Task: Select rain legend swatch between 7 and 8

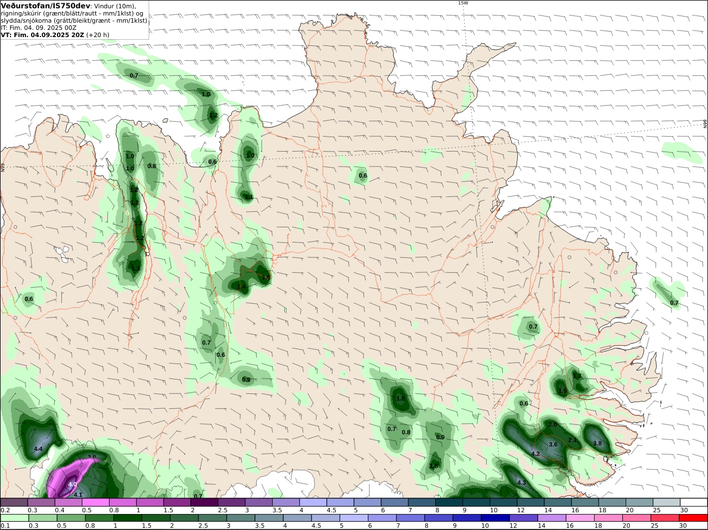Action: point(409,518)
